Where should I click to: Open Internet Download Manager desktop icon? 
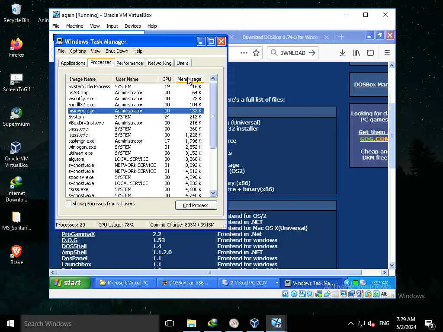pos(16,189)
